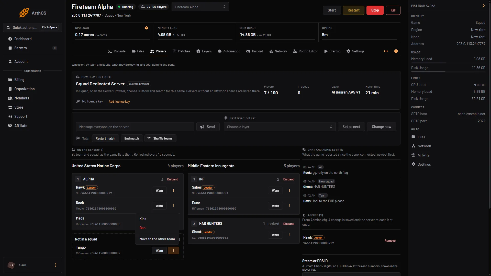Switch to the Console tab
Screen dimensions: 491x276
tap(117, 51)
